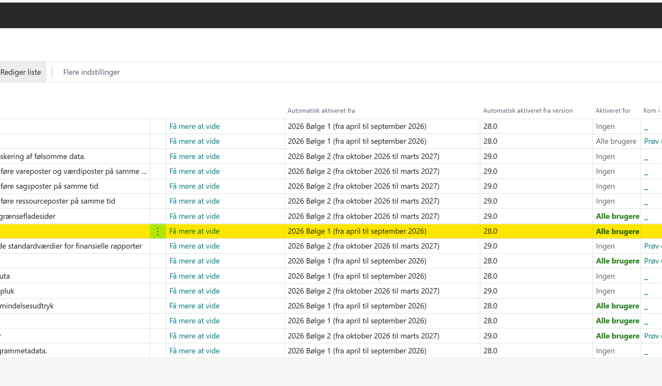
Task: Open 'Få mere at vide' for finansielle rapporter row
Action: point(194,246)
